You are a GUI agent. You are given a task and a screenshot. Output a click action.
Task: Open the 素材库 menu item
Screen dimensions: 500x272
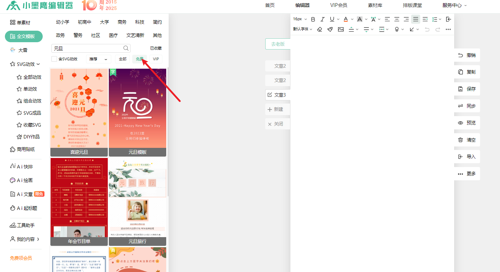tap(375, 5)
